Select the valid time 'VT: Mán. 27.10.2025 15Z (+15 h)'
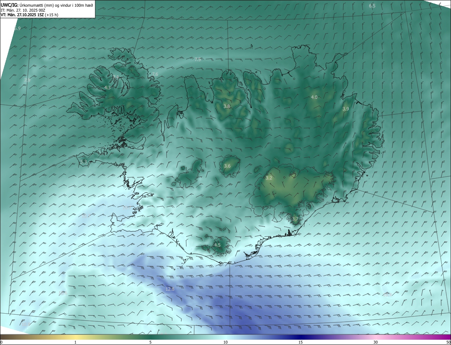This screenshot has width=451, height=345. tap(30, 15)
